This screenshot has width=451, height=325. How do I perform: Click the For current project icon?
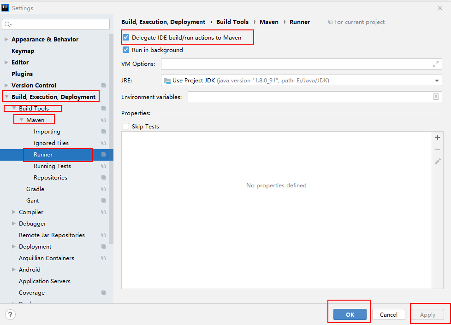(x=331, y=22)
